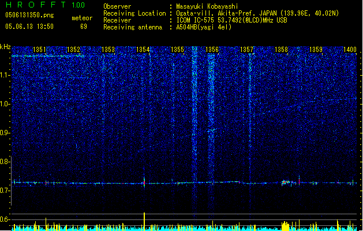Click the ICOM IC-575 receiver value
Viewport: 363px width, 231px height.
(232, 20)
